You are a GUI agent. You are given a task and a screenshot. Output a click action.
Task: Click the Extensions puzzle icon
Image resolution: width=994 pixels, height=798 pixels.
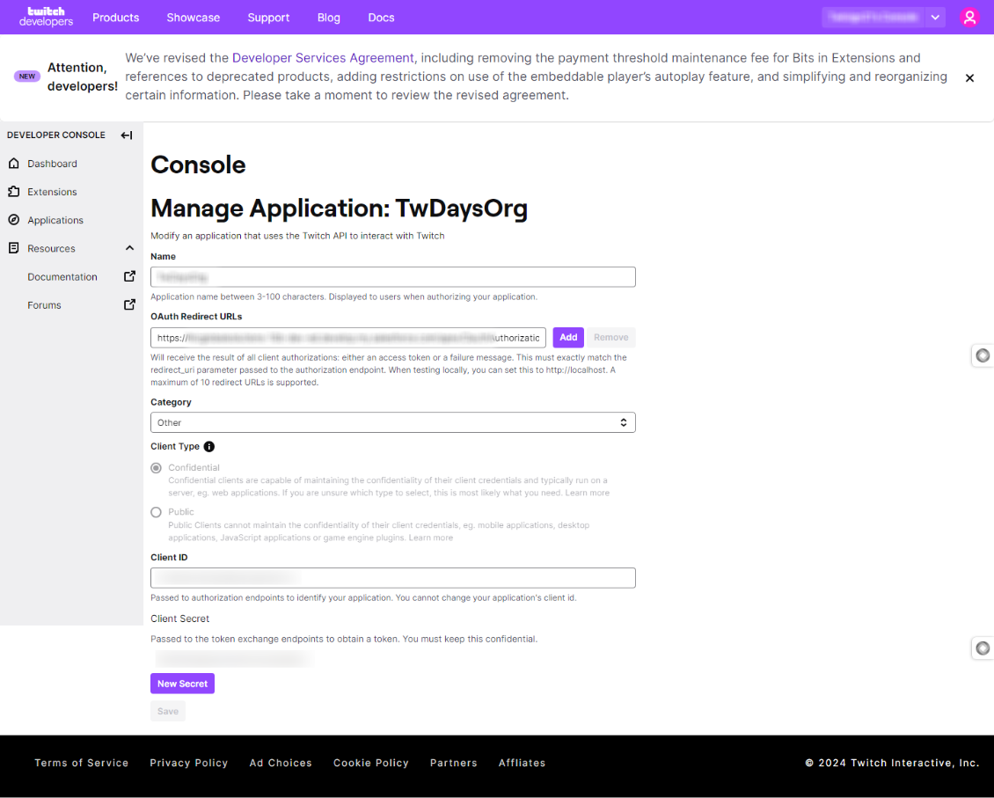click(x=14, y=192)
